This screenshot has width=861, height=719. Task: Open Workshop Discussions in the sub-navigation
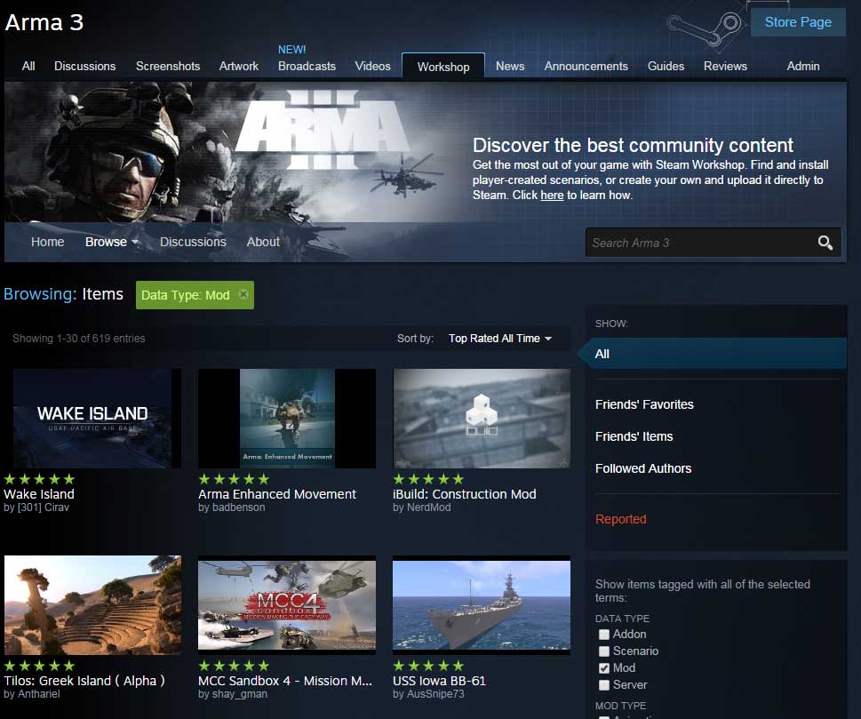click(193, 242)
